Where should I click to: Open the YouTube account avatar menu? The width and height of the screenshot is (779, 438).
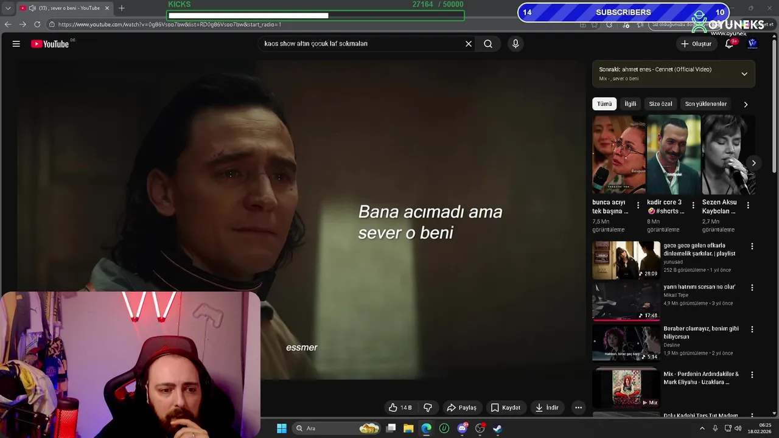pyautogui.click(x=753, y=44)
